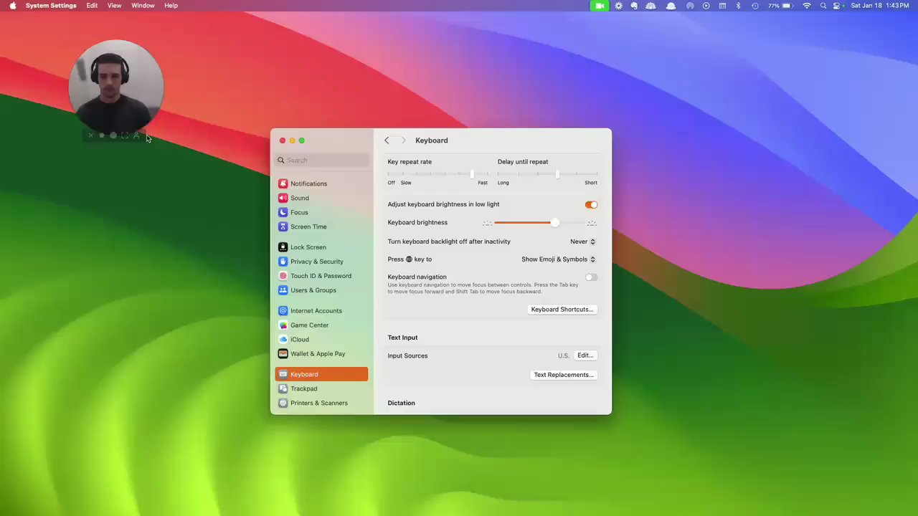Select the Touch ID & Password fingerprint icon
Image resolution: width=918 pixels, height=516 pixels.
pos(283,276)
